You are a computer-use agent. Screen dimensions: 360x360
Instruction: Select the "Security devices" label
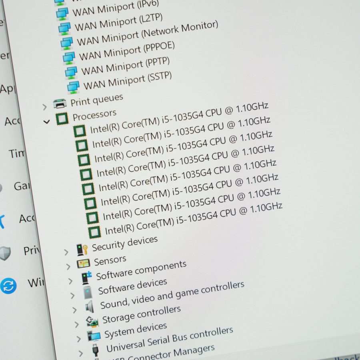tap(125, 244)
